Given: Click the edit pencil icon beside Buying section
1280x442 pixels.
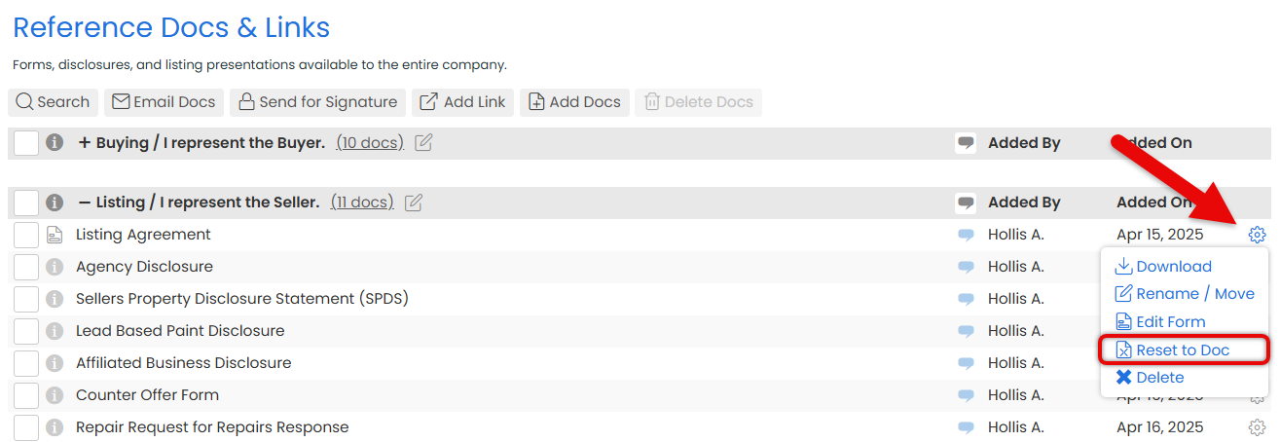Looking at the screenshot, I should (423, 143).
